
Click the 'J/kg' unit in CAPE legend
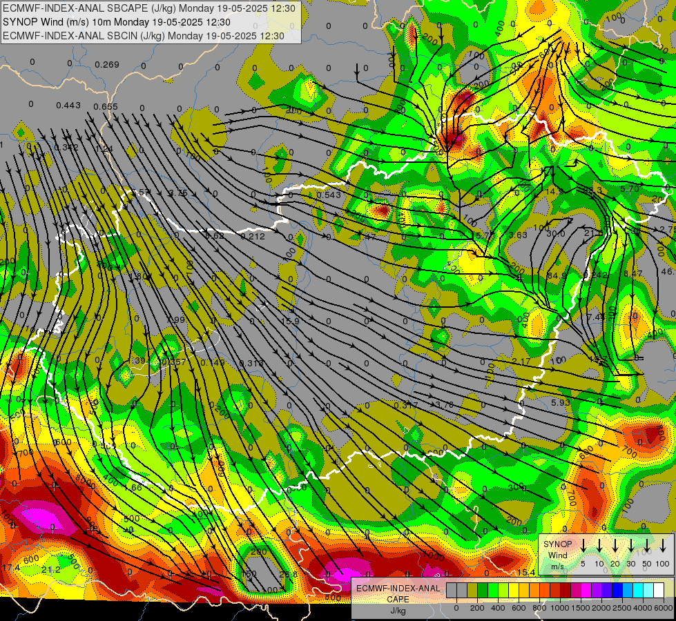click(x=398, y=611)
